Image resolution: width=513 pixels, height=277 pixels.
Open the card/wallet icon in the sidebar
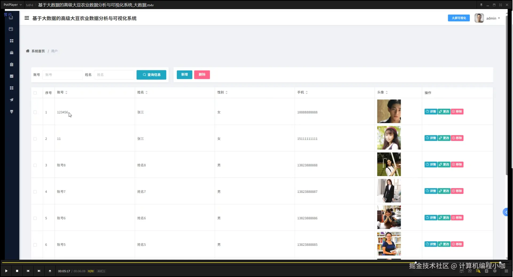coord(11,29)
